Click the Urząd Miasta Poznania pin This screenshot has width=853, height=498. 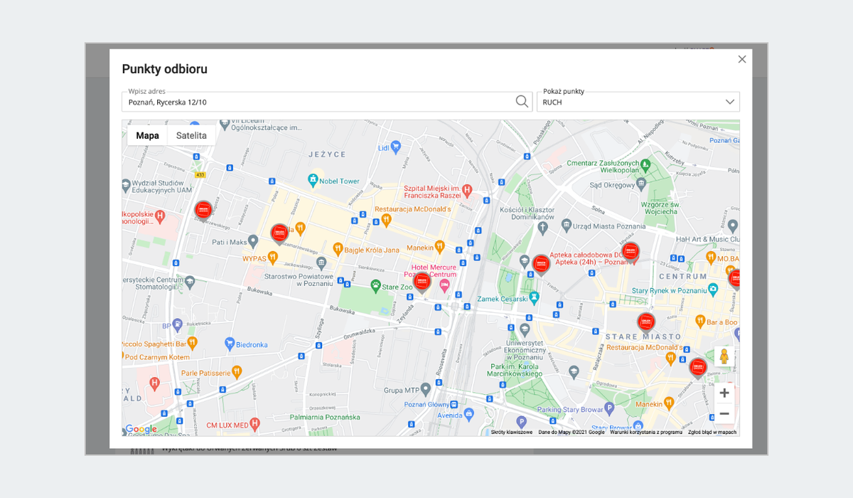click(x=566, y=226)
